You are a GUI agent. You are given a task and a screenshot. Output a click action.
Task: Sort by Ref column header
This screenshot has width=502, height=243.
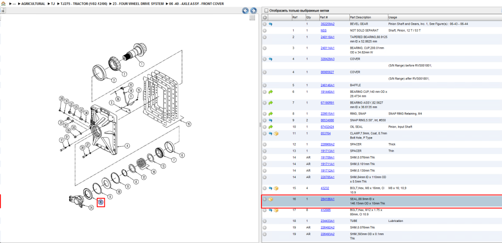point(295,17)
